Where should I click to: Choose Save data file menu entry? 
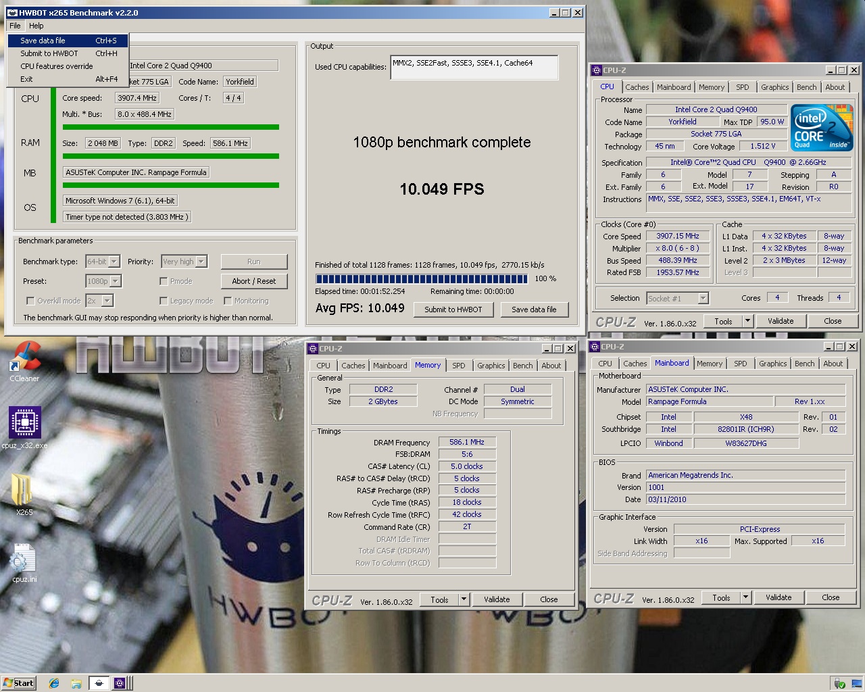coord(68,41)
